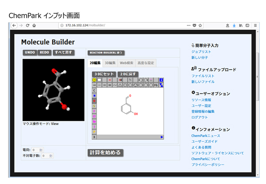This screenshot has width=266, height=184.
Task: Select the pink X spiro tool
Action: click(151, 80)
